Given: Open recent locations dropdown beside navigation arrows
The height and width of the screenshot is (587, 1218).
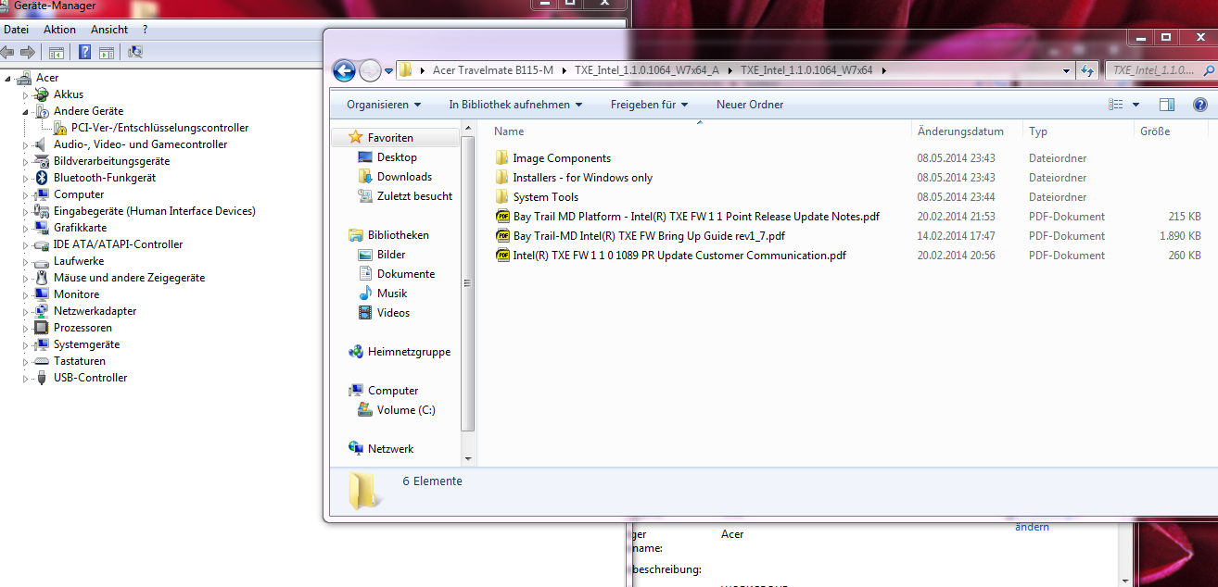Looking at the screenshot, I should (x=389, y=70).
